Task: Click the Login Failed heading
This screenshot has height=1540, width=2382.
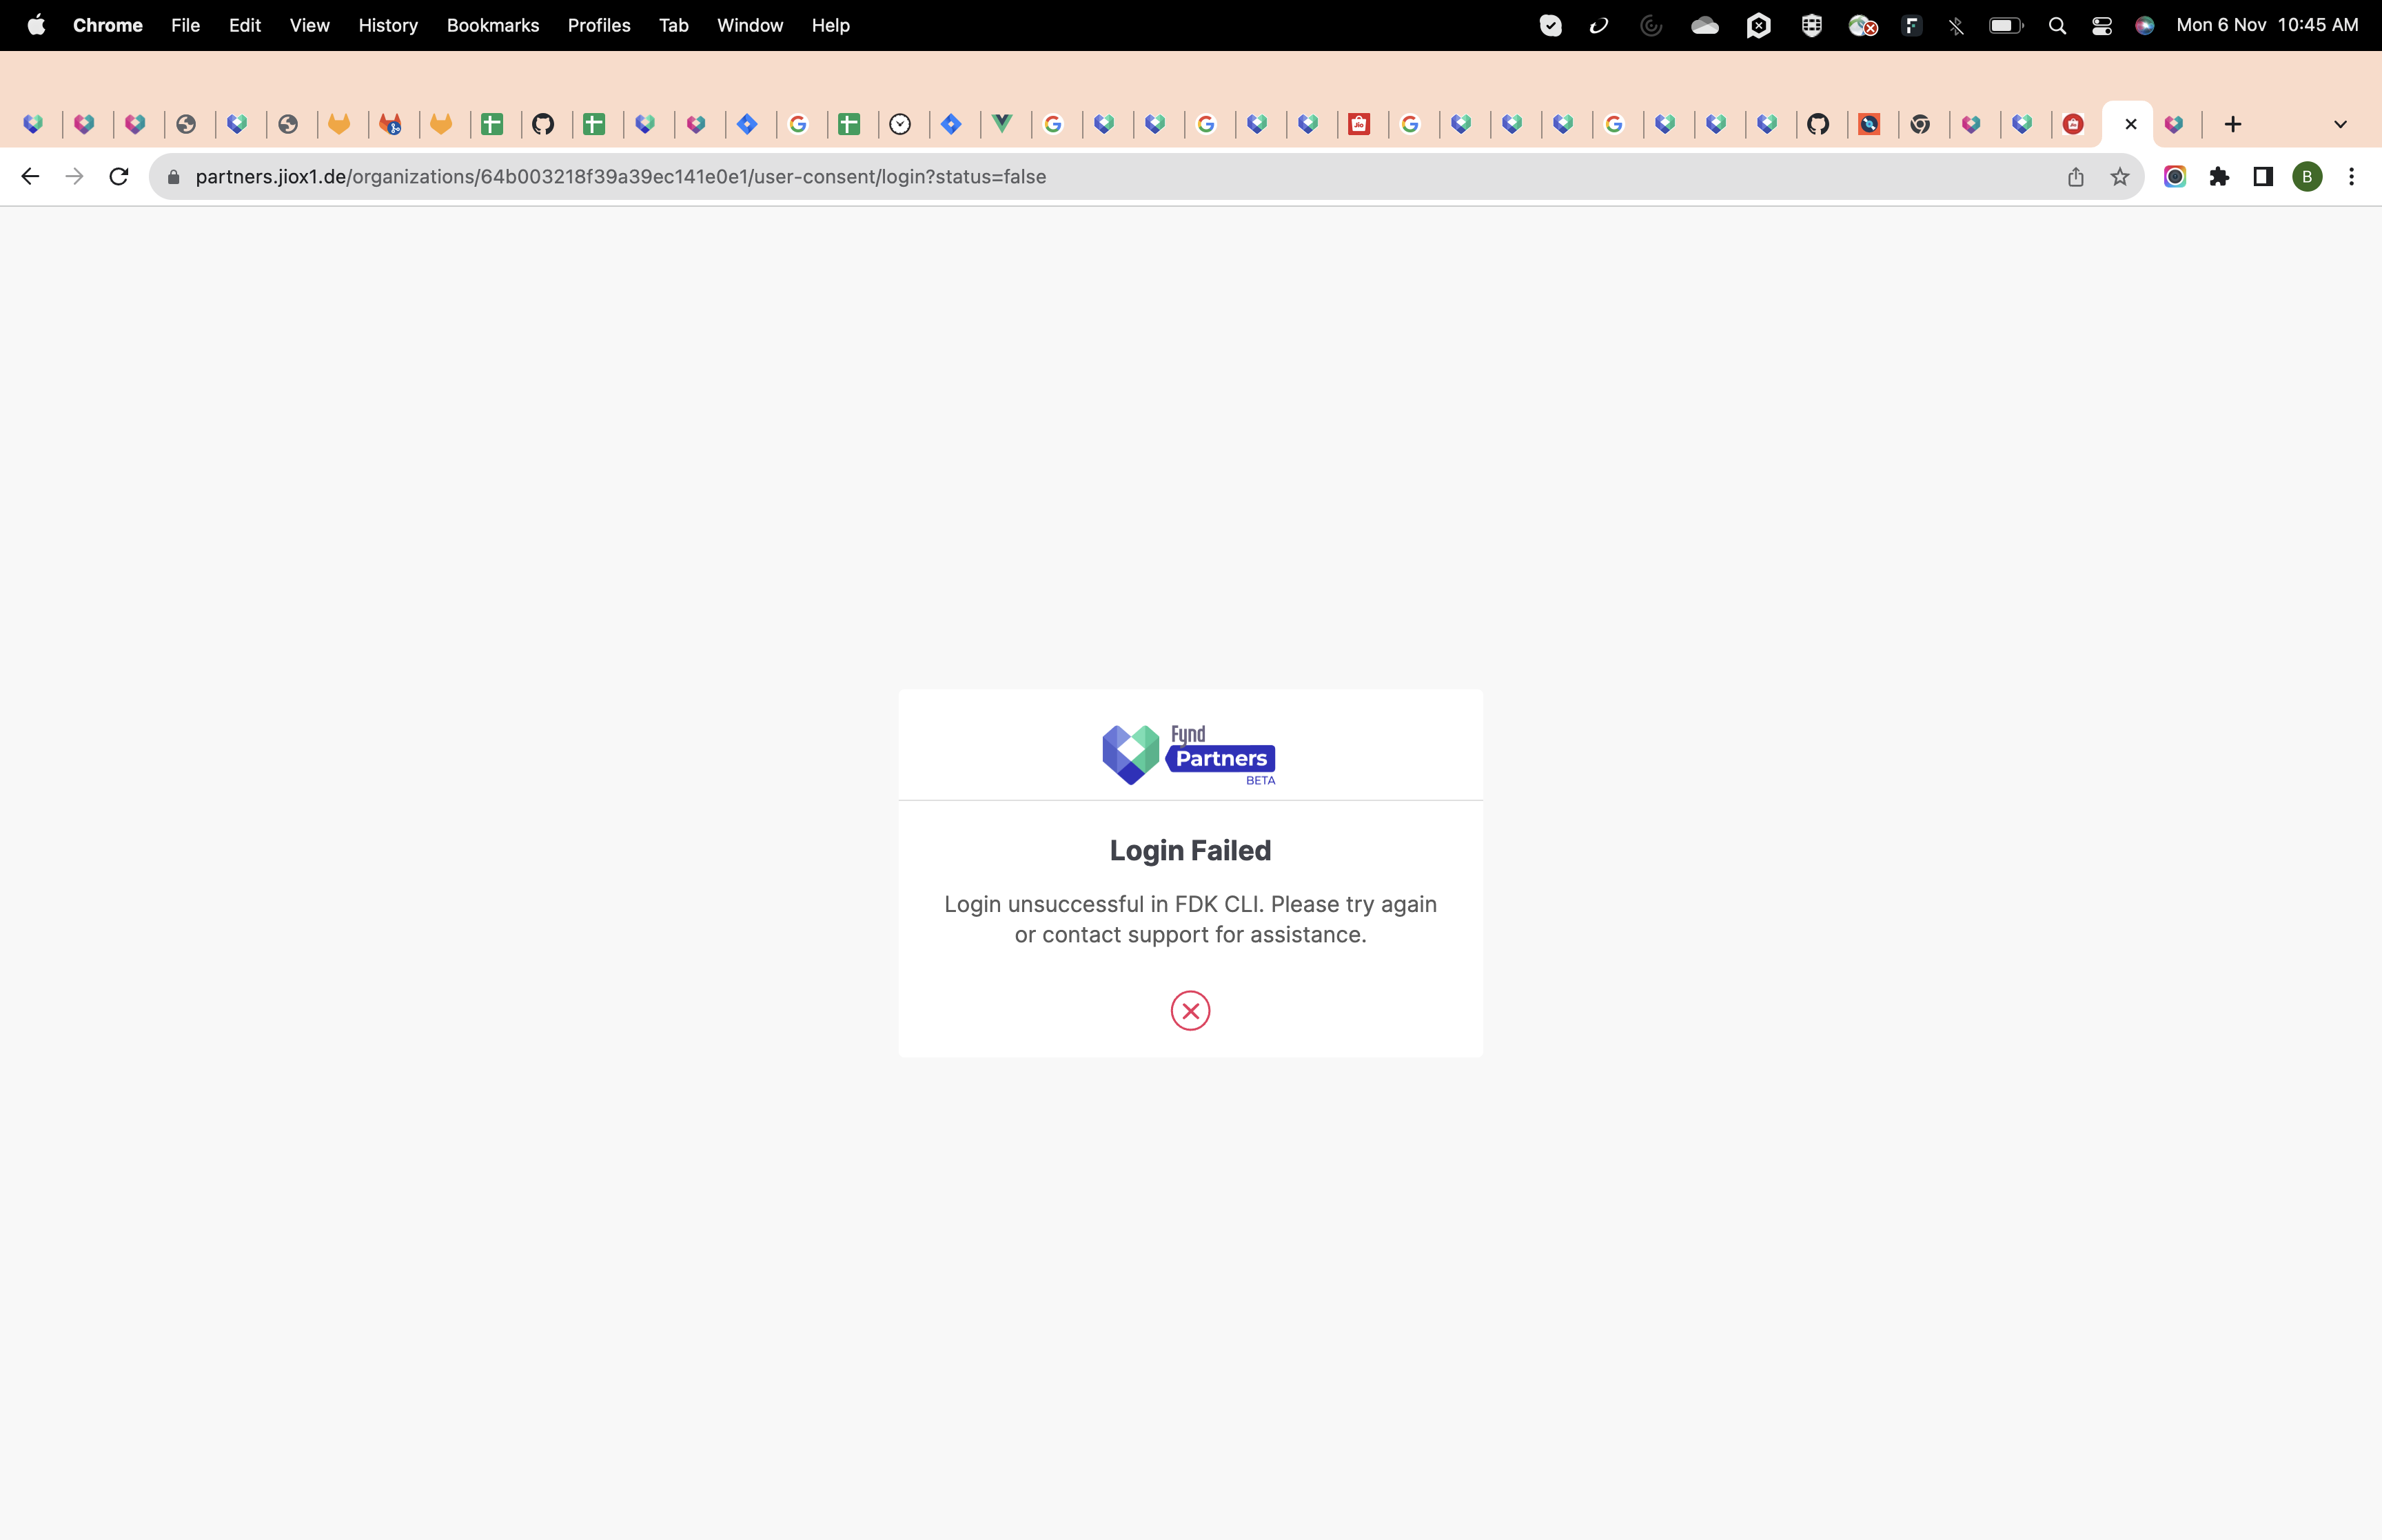Action: tap(1190, 850)
